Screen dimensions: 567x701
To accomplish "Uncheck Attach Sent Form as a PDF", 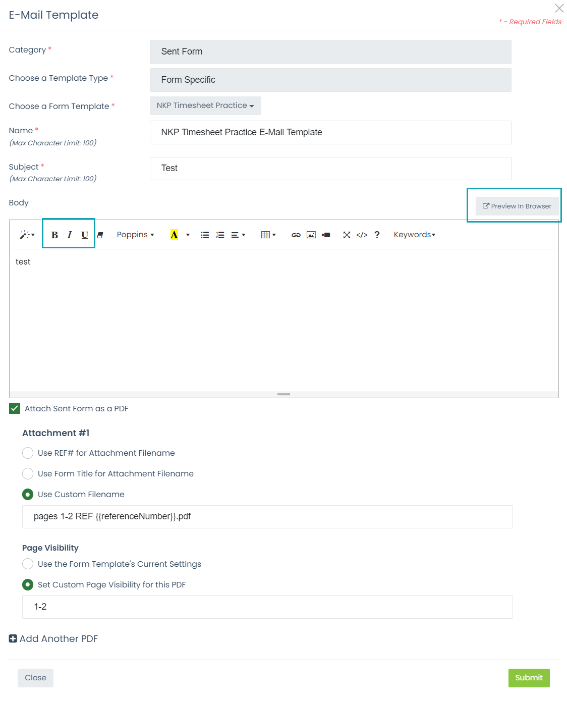I will click(x=15, y=408).
